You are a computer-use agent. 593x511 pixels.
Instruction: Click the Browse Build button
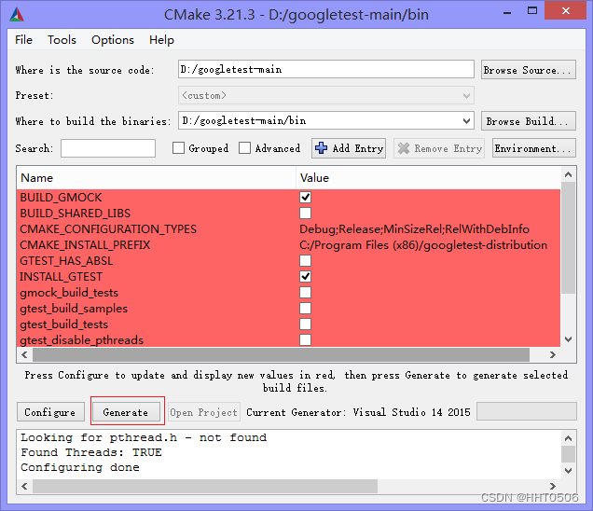pos(529,121)
